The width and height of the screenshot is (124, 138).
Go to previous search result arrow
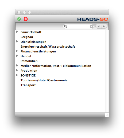[x=99, y=26]
